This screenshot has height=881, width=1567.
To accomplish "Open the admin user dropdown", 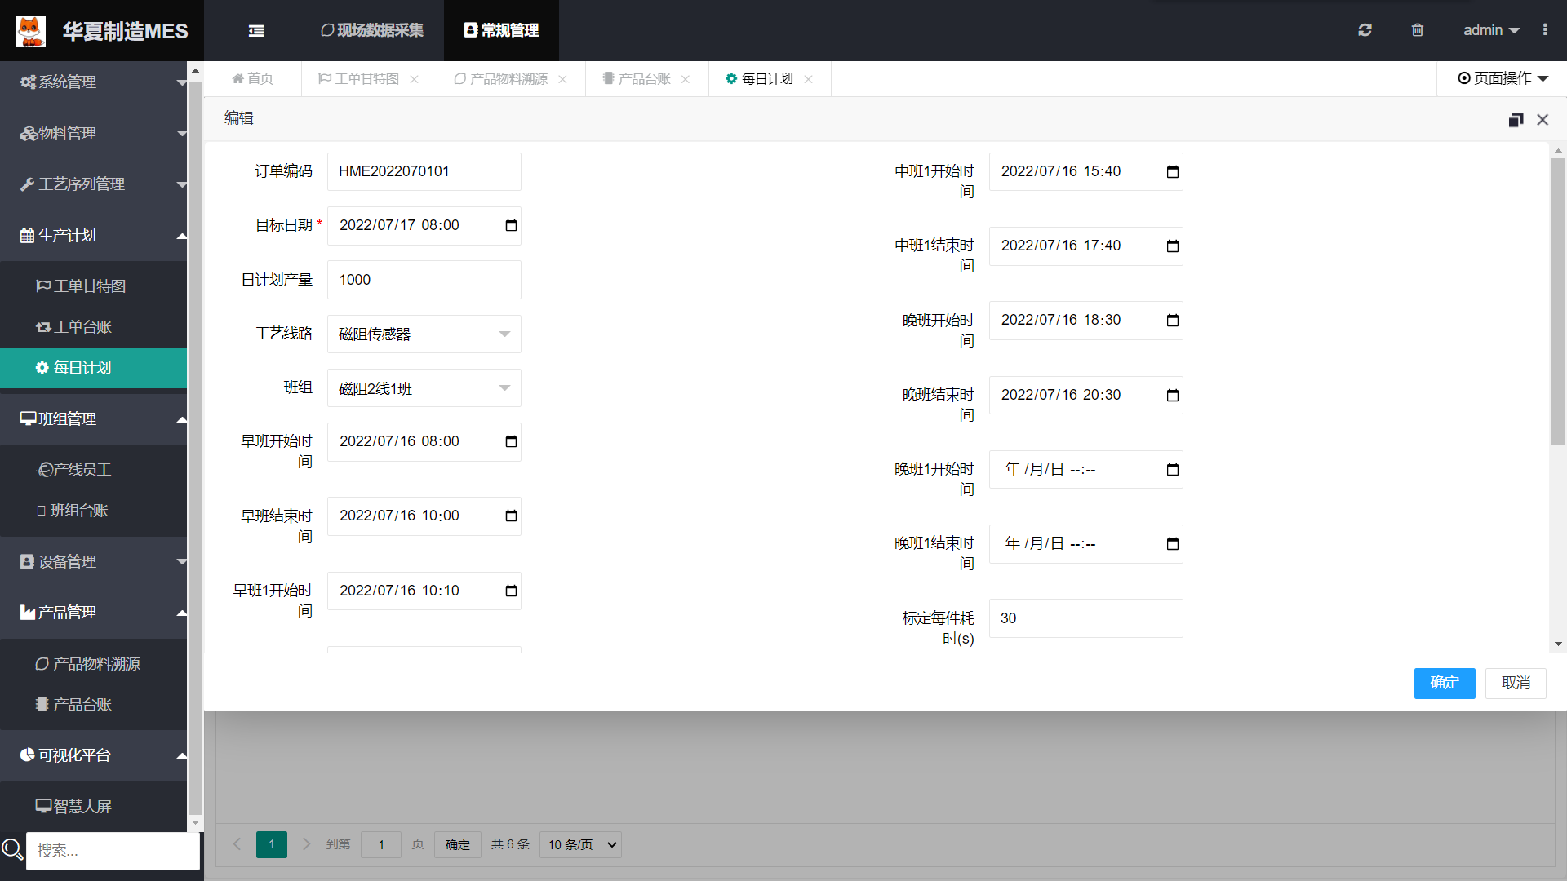I will 1490,30.
